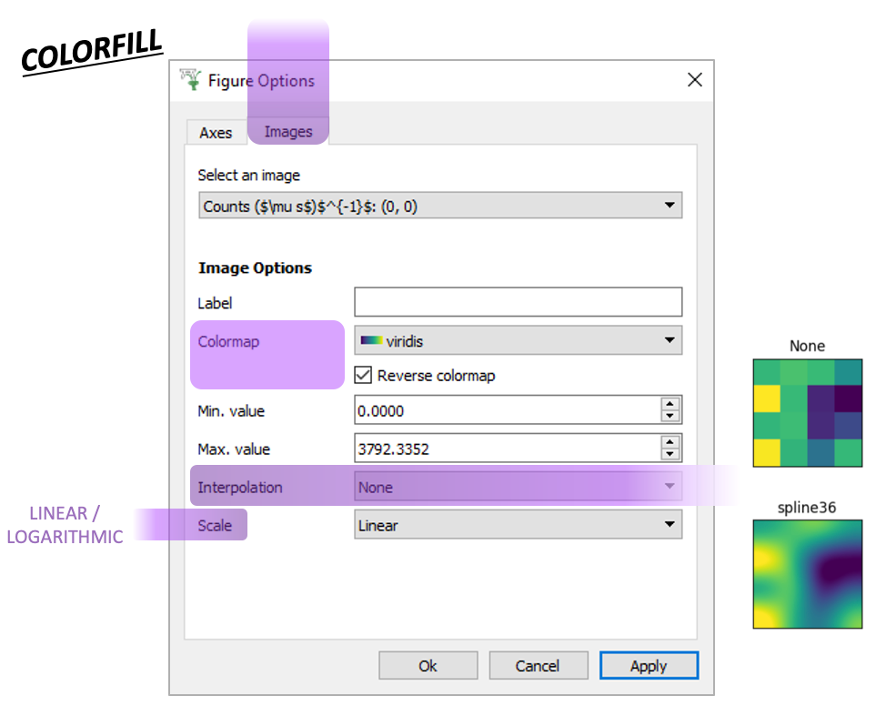This screenshot has width=876, height=706.
Task: Close the Figure Options dialog
Action: pyautogui.click(x=694, y=80)
